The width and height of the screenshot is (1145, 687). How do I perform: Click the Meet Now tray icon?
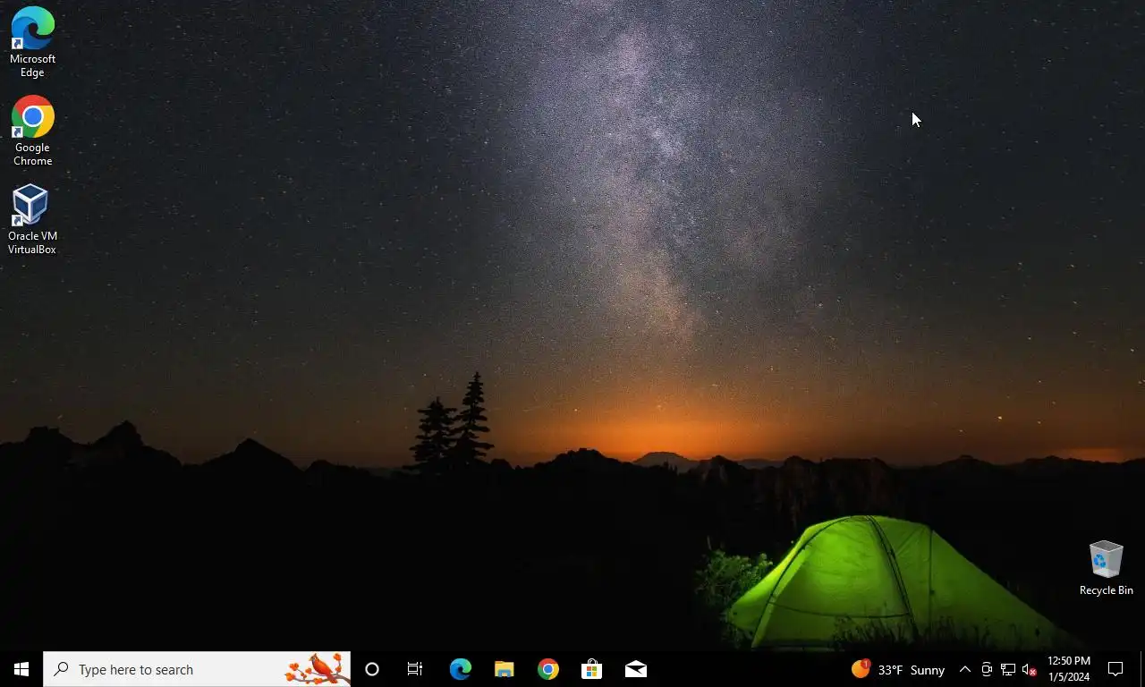[x=986, y=669]
